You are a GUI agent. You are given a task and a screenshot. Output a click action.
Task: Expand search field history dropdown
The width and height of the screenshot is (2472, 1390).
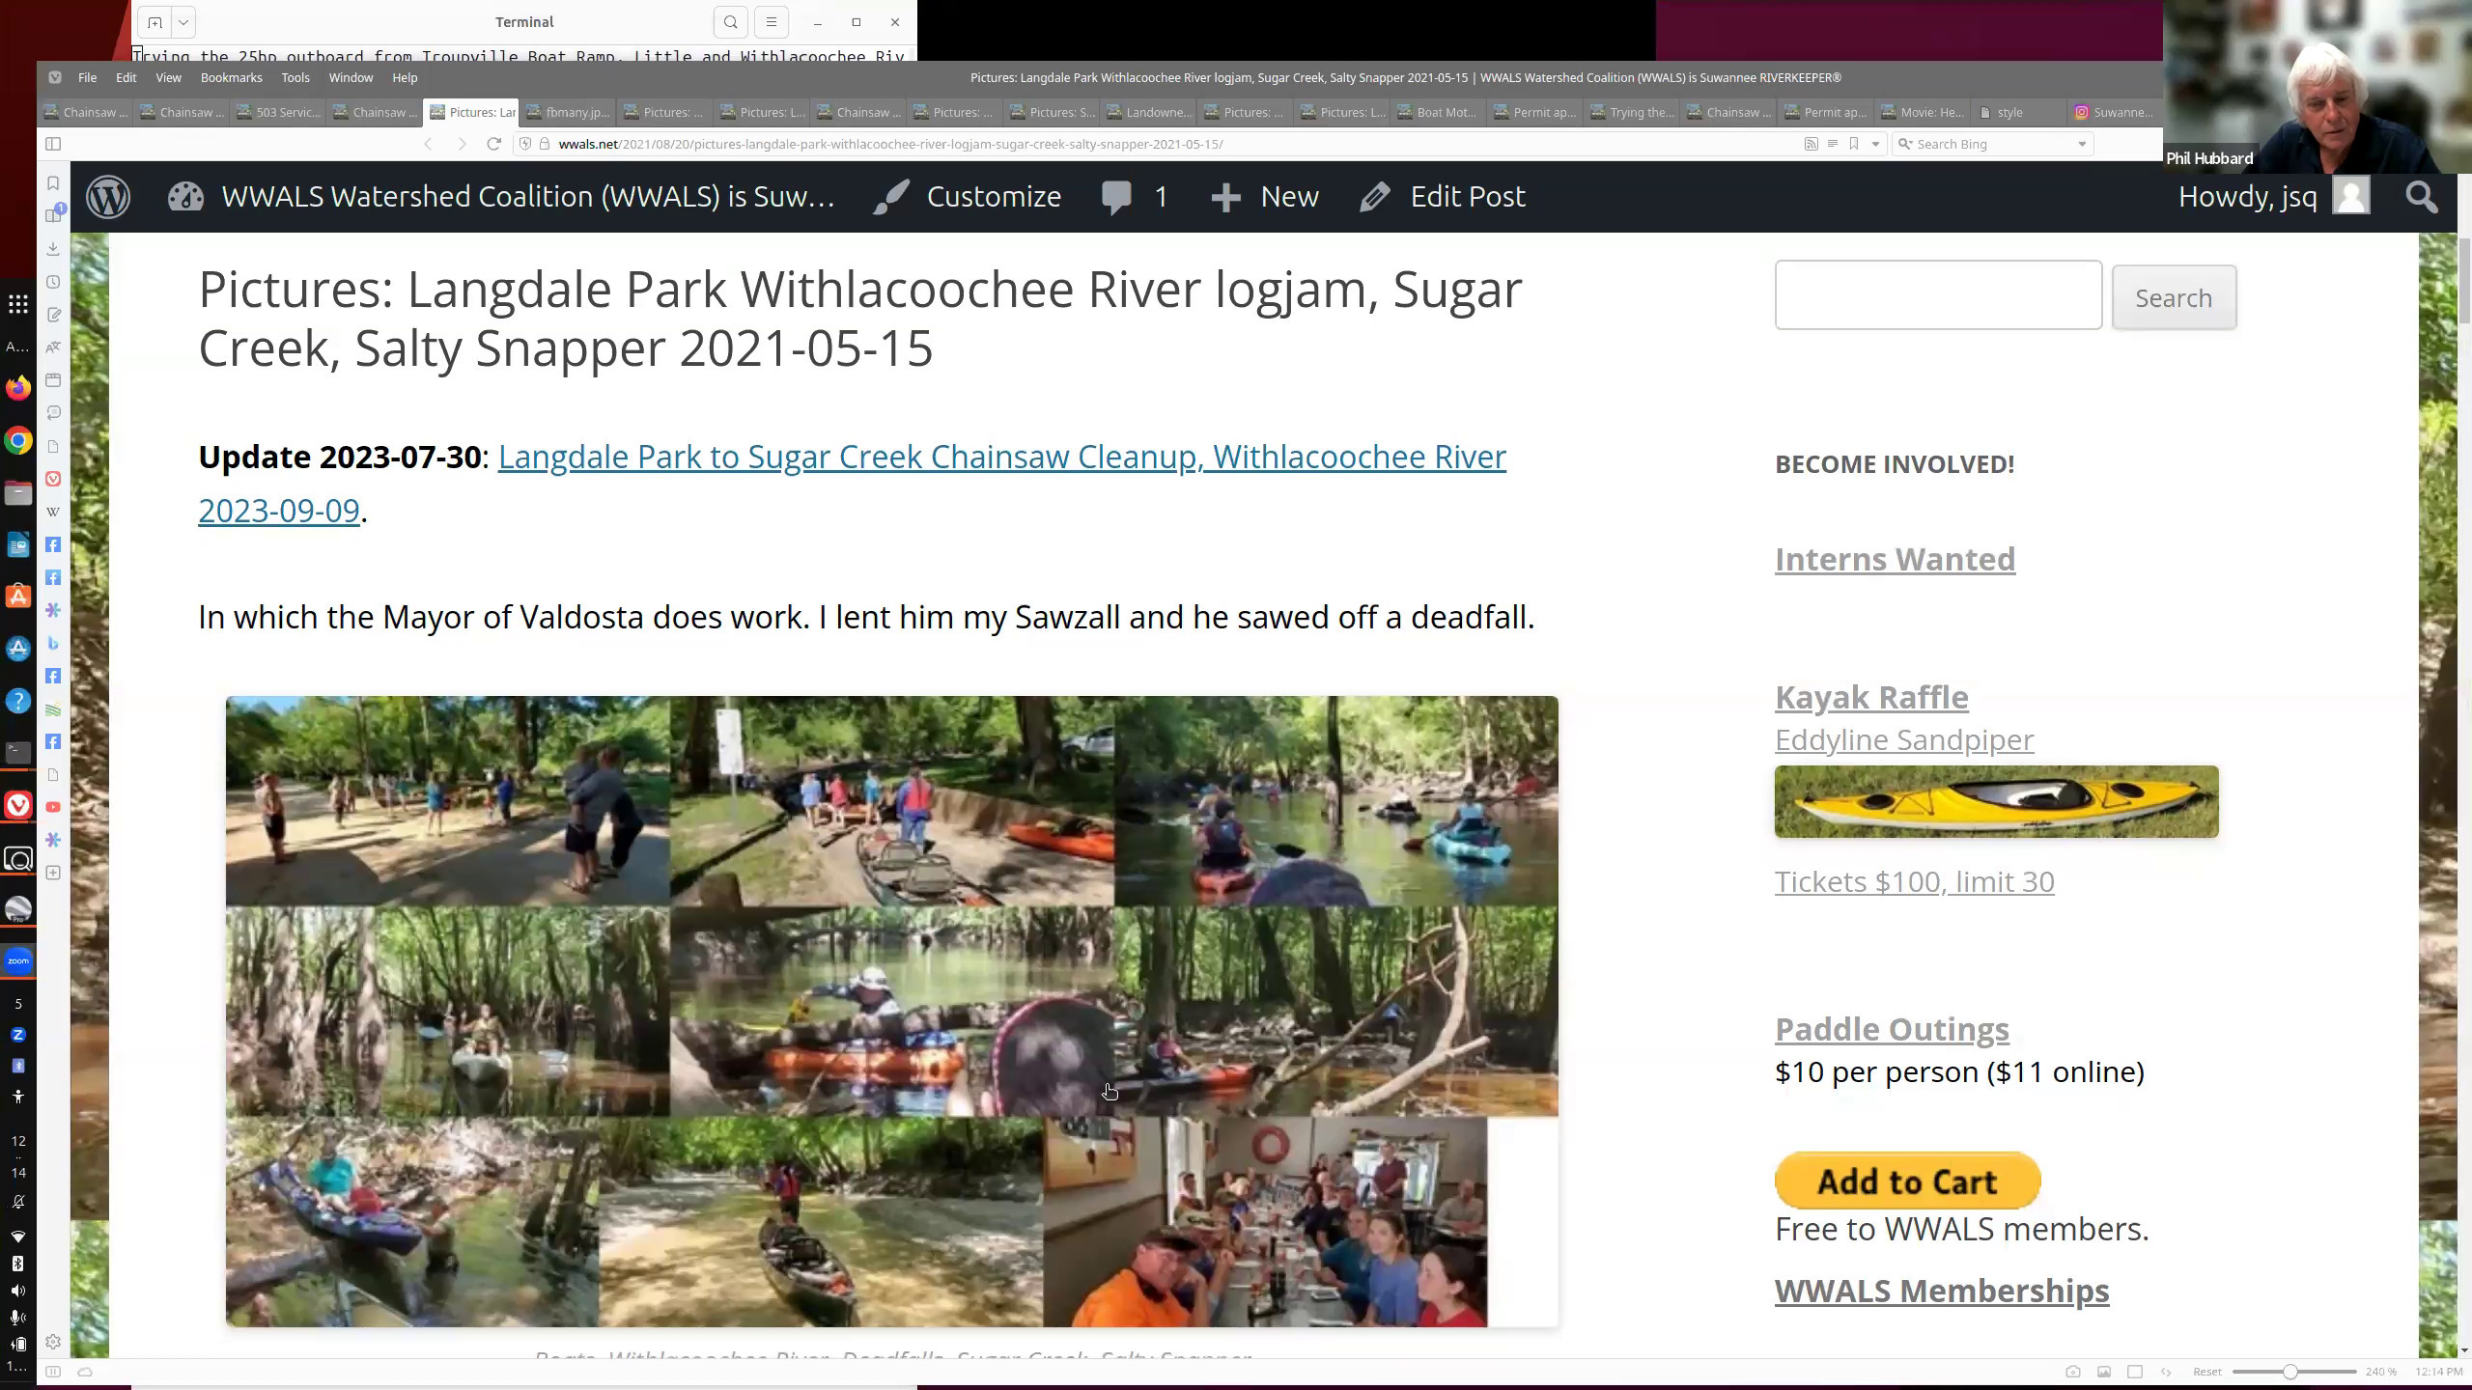[x=2082, y=144]
